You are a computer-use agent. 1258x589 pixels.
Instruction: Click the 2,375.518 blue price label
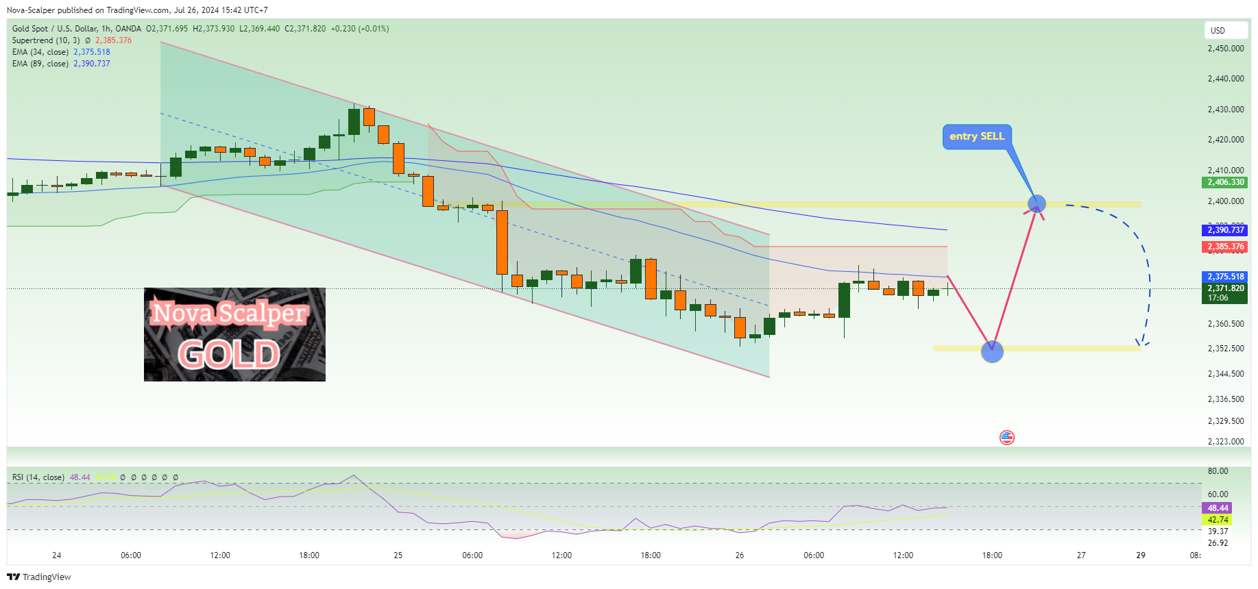point(1224,277)
